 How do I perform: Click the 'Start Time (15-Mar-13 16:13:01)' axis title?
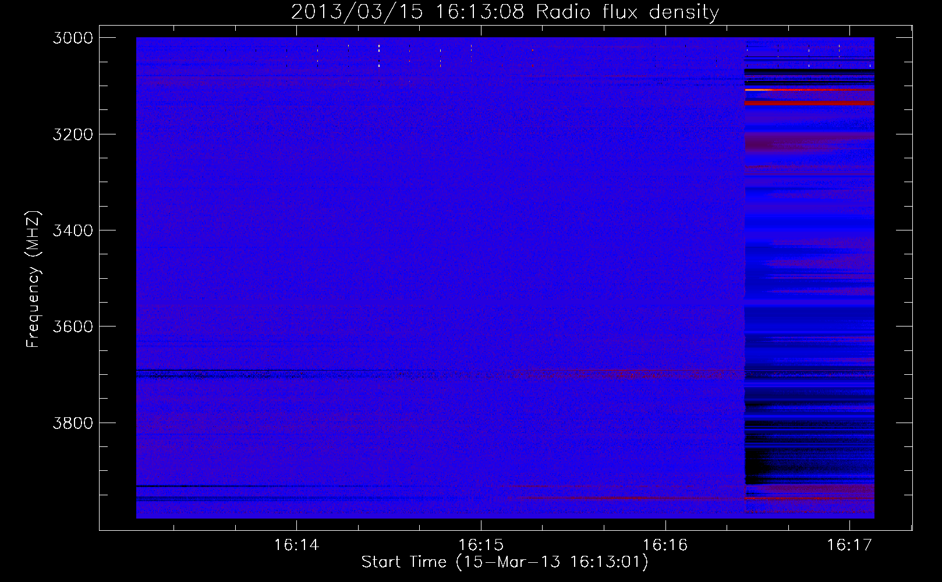pyautogui.click(x=505, y=562)
